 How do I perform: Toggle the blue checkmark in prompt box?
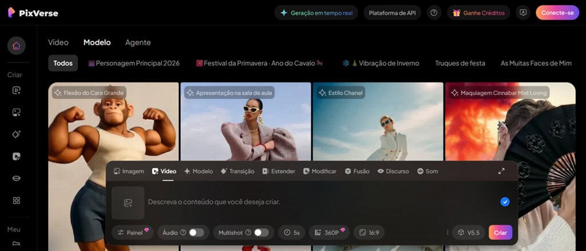click(505, 202)
